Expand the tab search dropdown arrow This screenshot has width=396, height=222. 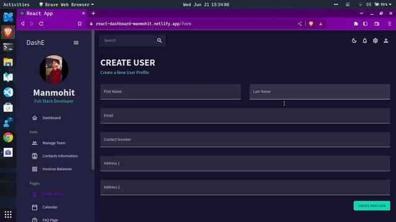pos(361,14)
